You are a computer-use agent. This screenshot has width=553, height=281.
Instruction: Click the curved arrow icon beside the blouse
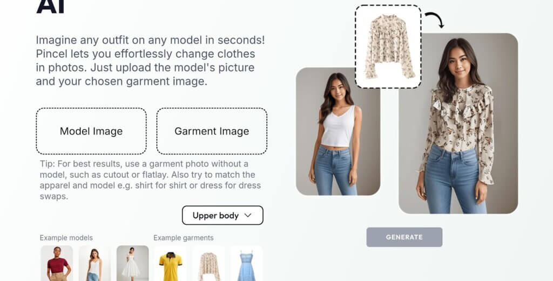[x=435, y=20]
